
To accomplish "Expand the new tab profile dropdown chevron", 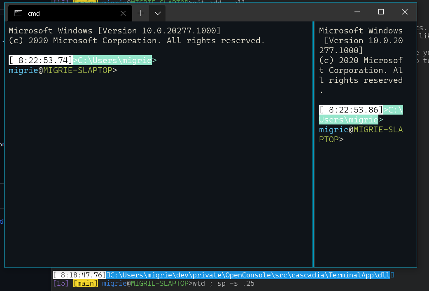I will pyautogui.click(x=158, y=13).
